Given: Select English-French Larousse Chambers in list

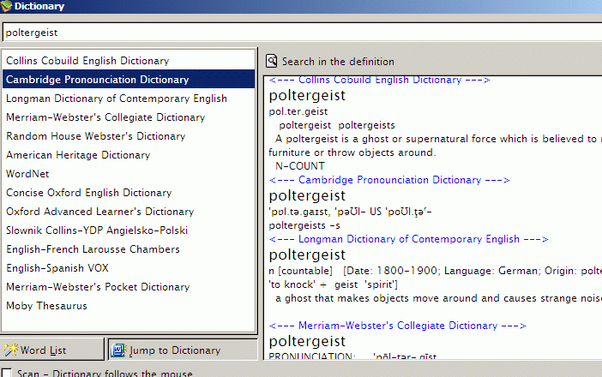Looking at the screenshot, I should click(129, 248).
